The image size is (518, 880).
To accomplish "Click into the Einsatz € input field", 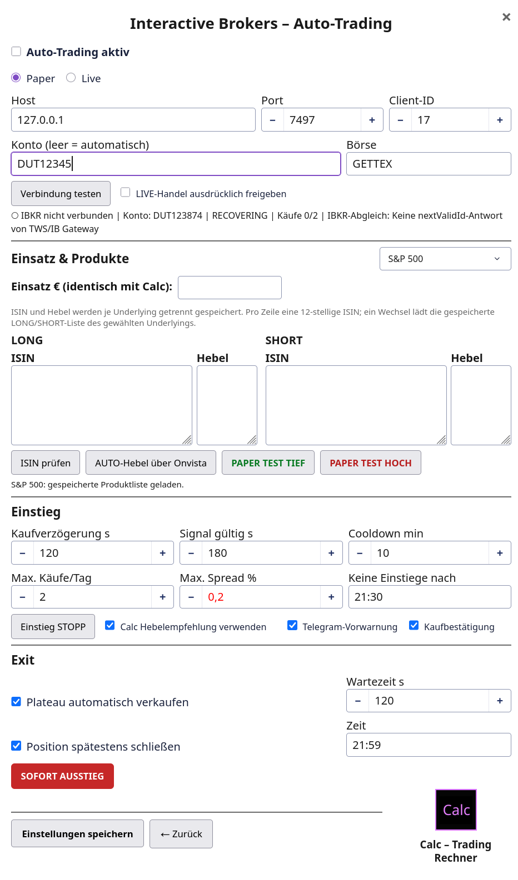I will [230, 288].
